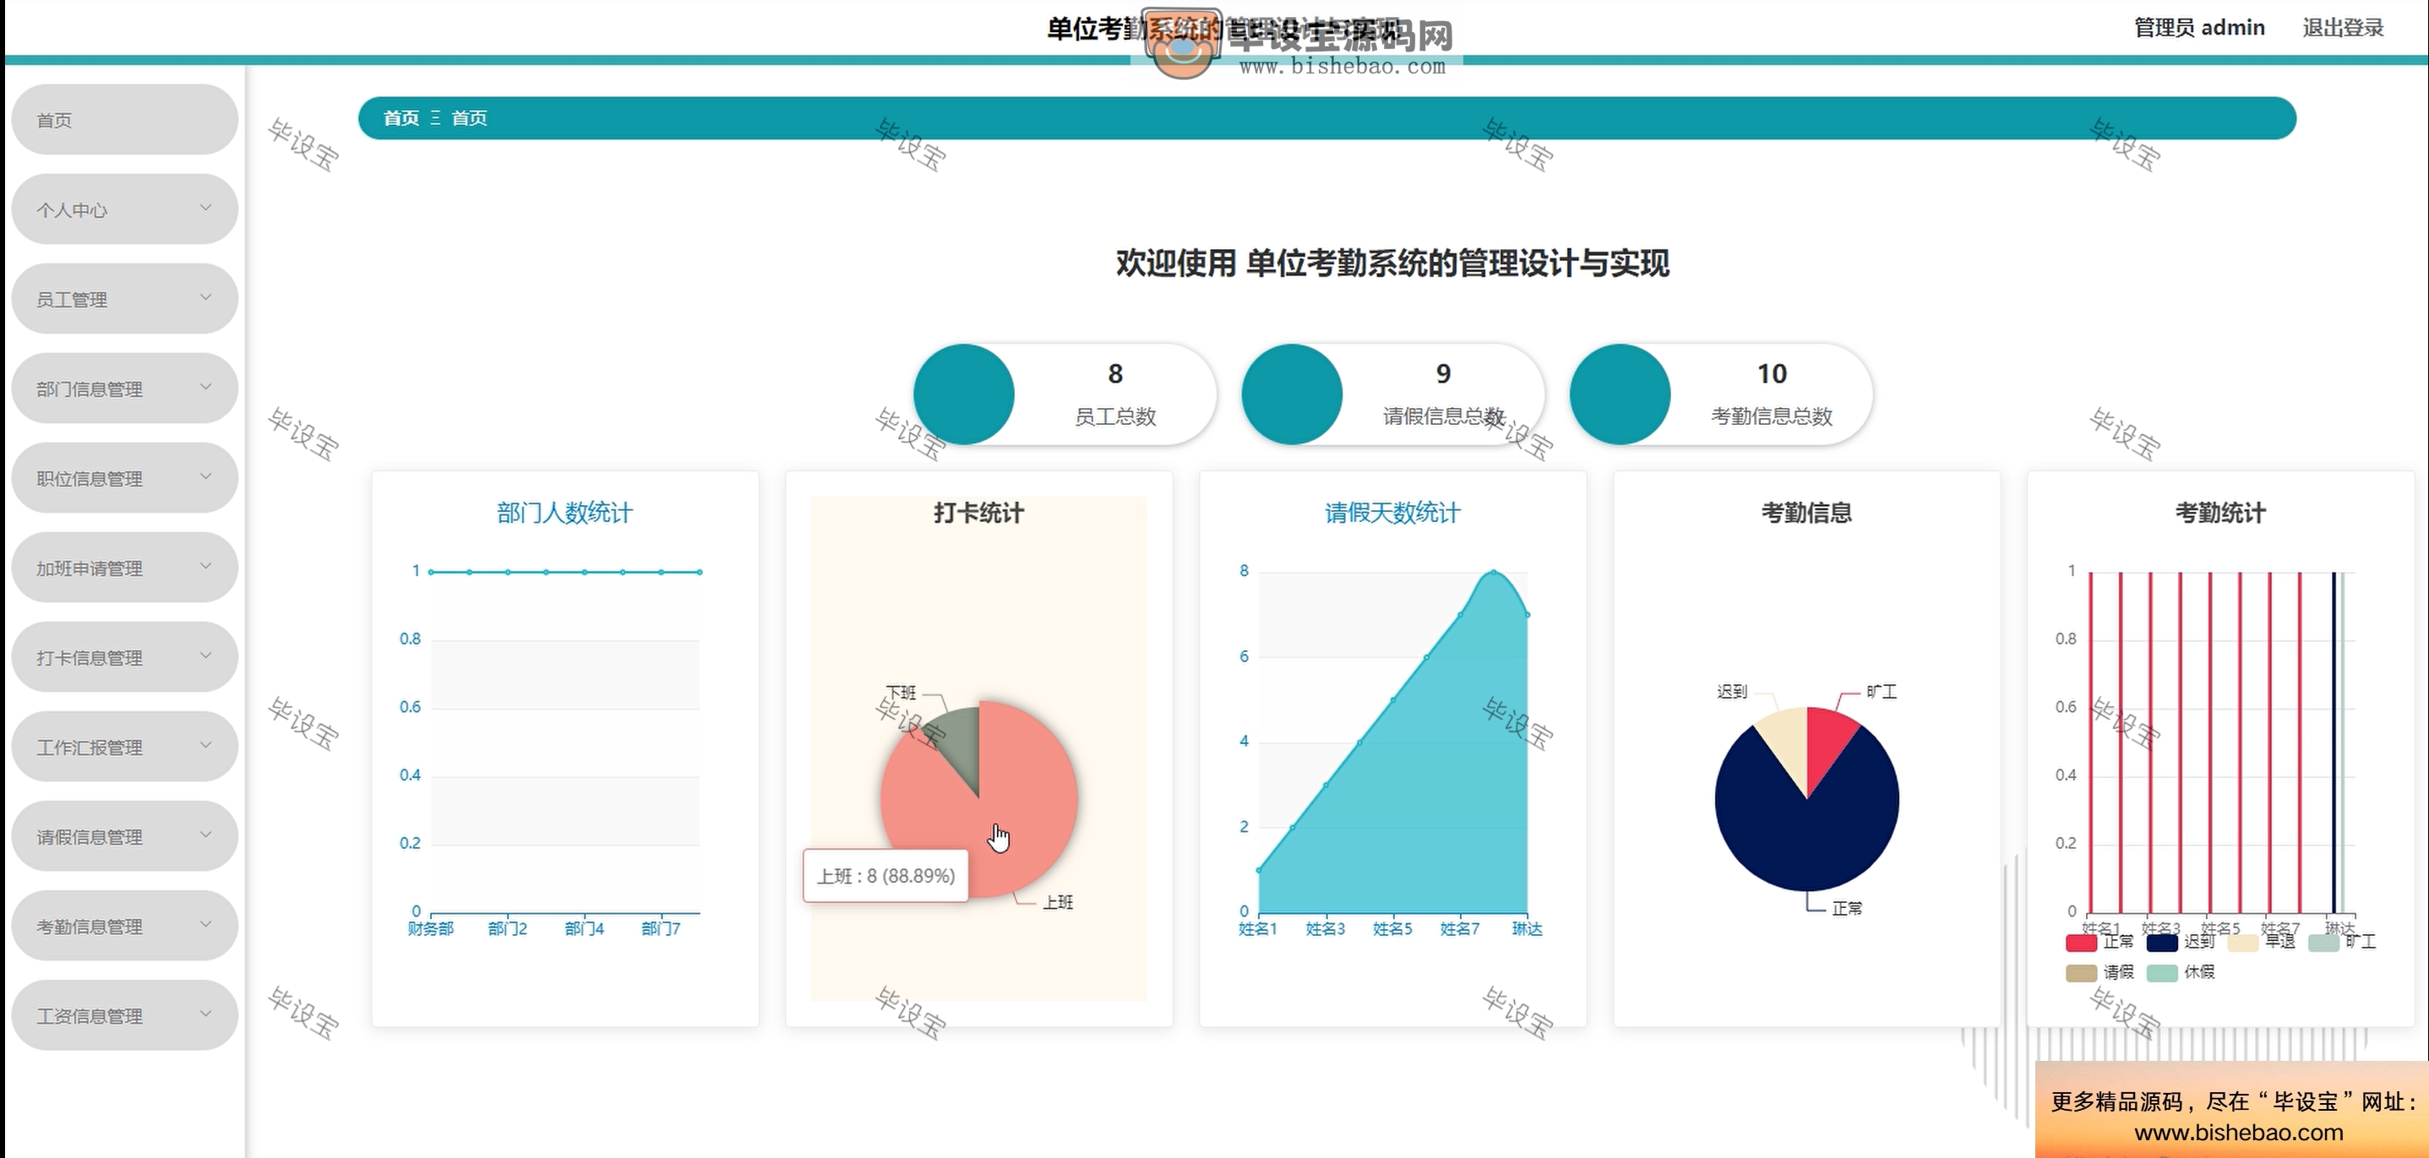Click the 打卡统计 chart title
This screenshot has width=2429, height=1158.
tap(978, 513)
